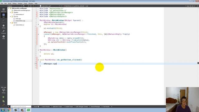Open Chrome from the taskbar
The height and width of the screenshot is (112, 199).
[9, 110]
